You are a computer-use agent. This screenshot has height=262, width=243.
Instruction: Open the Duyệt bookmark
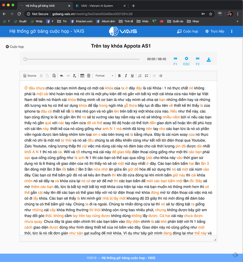click(x=20, y=21)
